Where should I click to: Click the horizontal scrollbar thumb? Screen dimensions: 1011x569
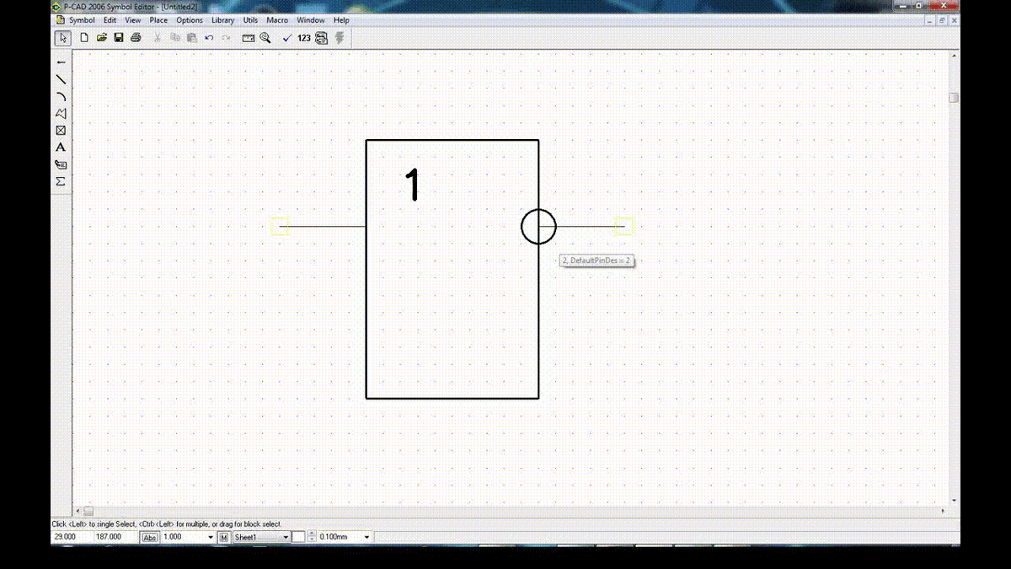(x=88, y=511)
